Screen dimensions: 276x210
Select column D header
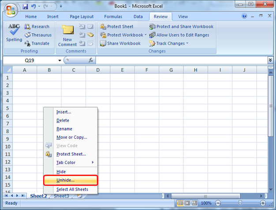point(98,70)
